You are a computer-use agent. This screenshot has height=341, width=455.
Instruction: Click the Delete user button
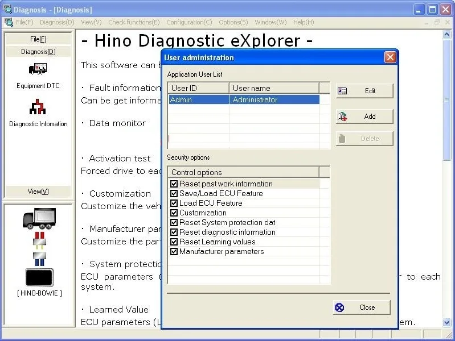click(x=364, y=139)
